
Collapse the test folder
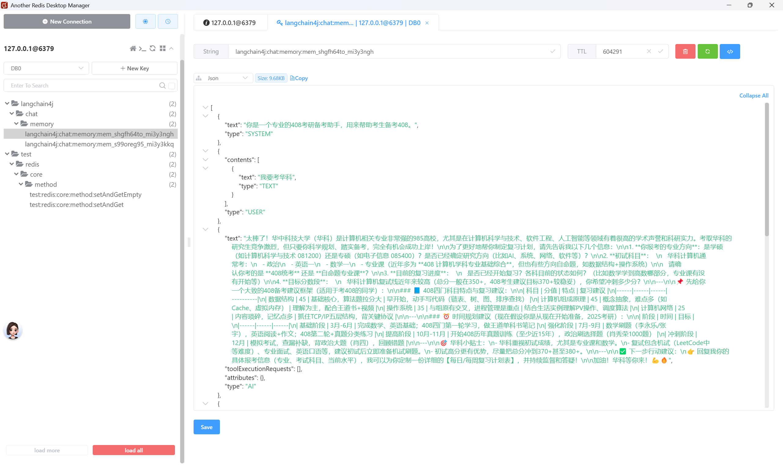[7, 154]
